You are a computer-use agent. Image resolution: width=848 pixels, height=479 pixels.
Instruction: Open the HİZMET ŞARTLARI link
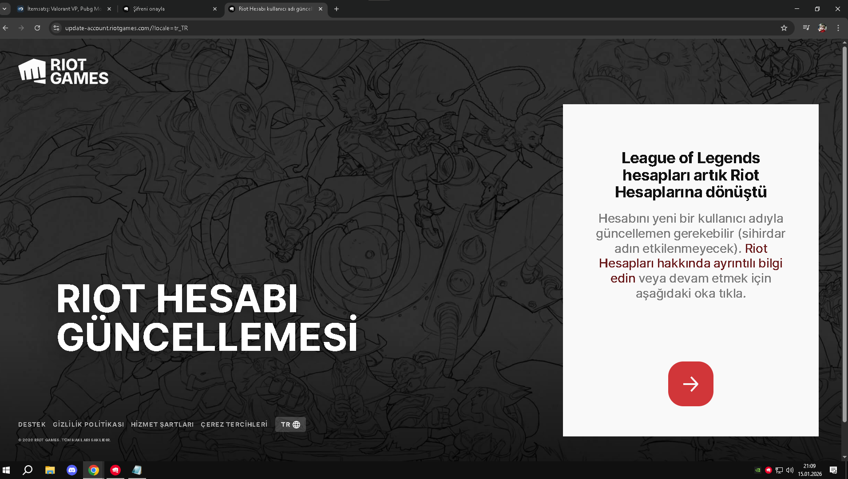coord(162,424)
